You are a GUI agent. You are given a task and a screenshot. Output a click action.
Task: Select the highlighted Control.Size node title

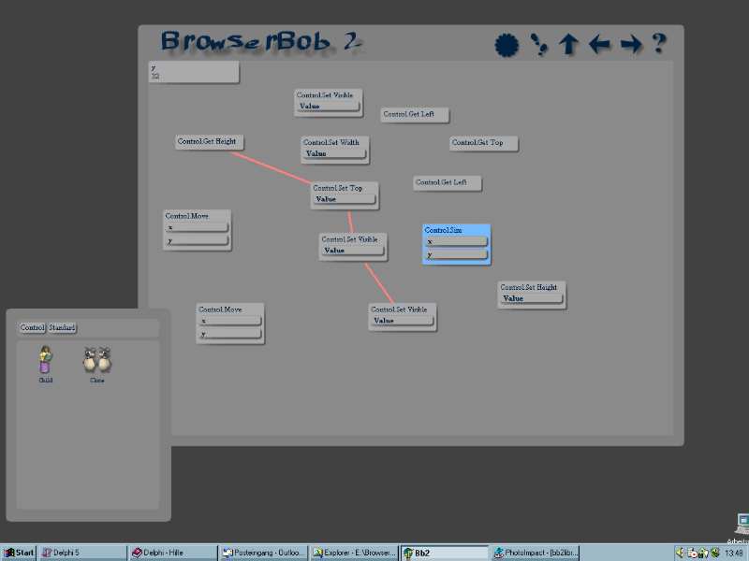(x=443, y=230)
